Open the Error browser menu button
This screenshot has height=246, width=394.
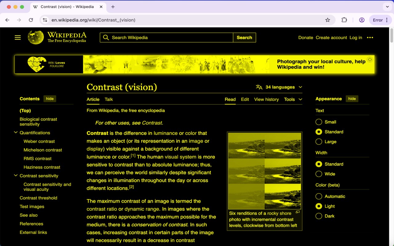pyautogui.click(x=380, y=20)
